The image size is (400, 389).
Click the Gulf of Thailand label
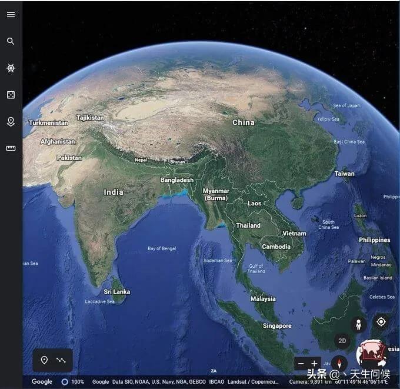pyautogui.click(x=256, y=269)
